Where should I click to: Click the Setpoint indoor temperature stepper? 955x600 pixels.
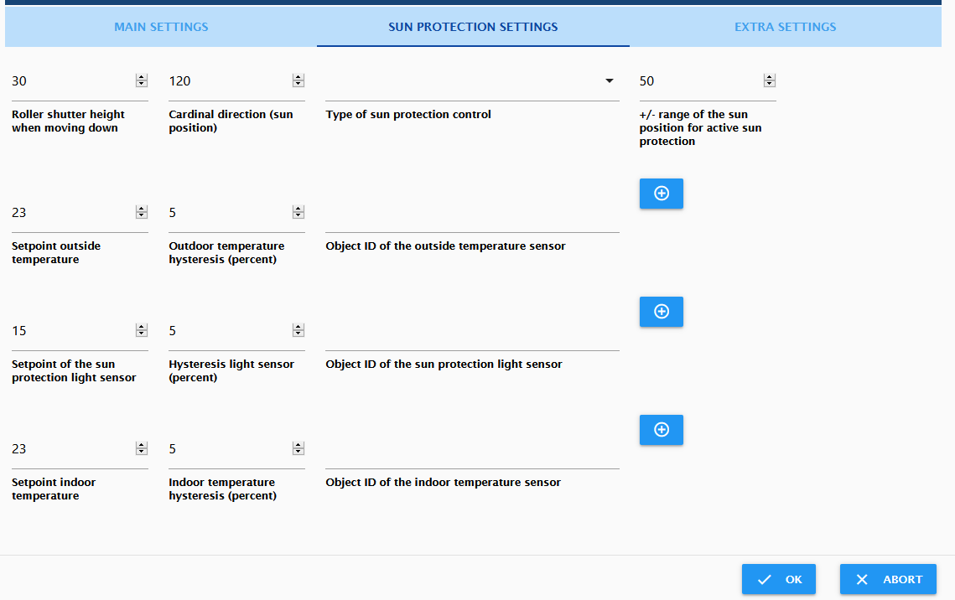[x=142, y=447]
